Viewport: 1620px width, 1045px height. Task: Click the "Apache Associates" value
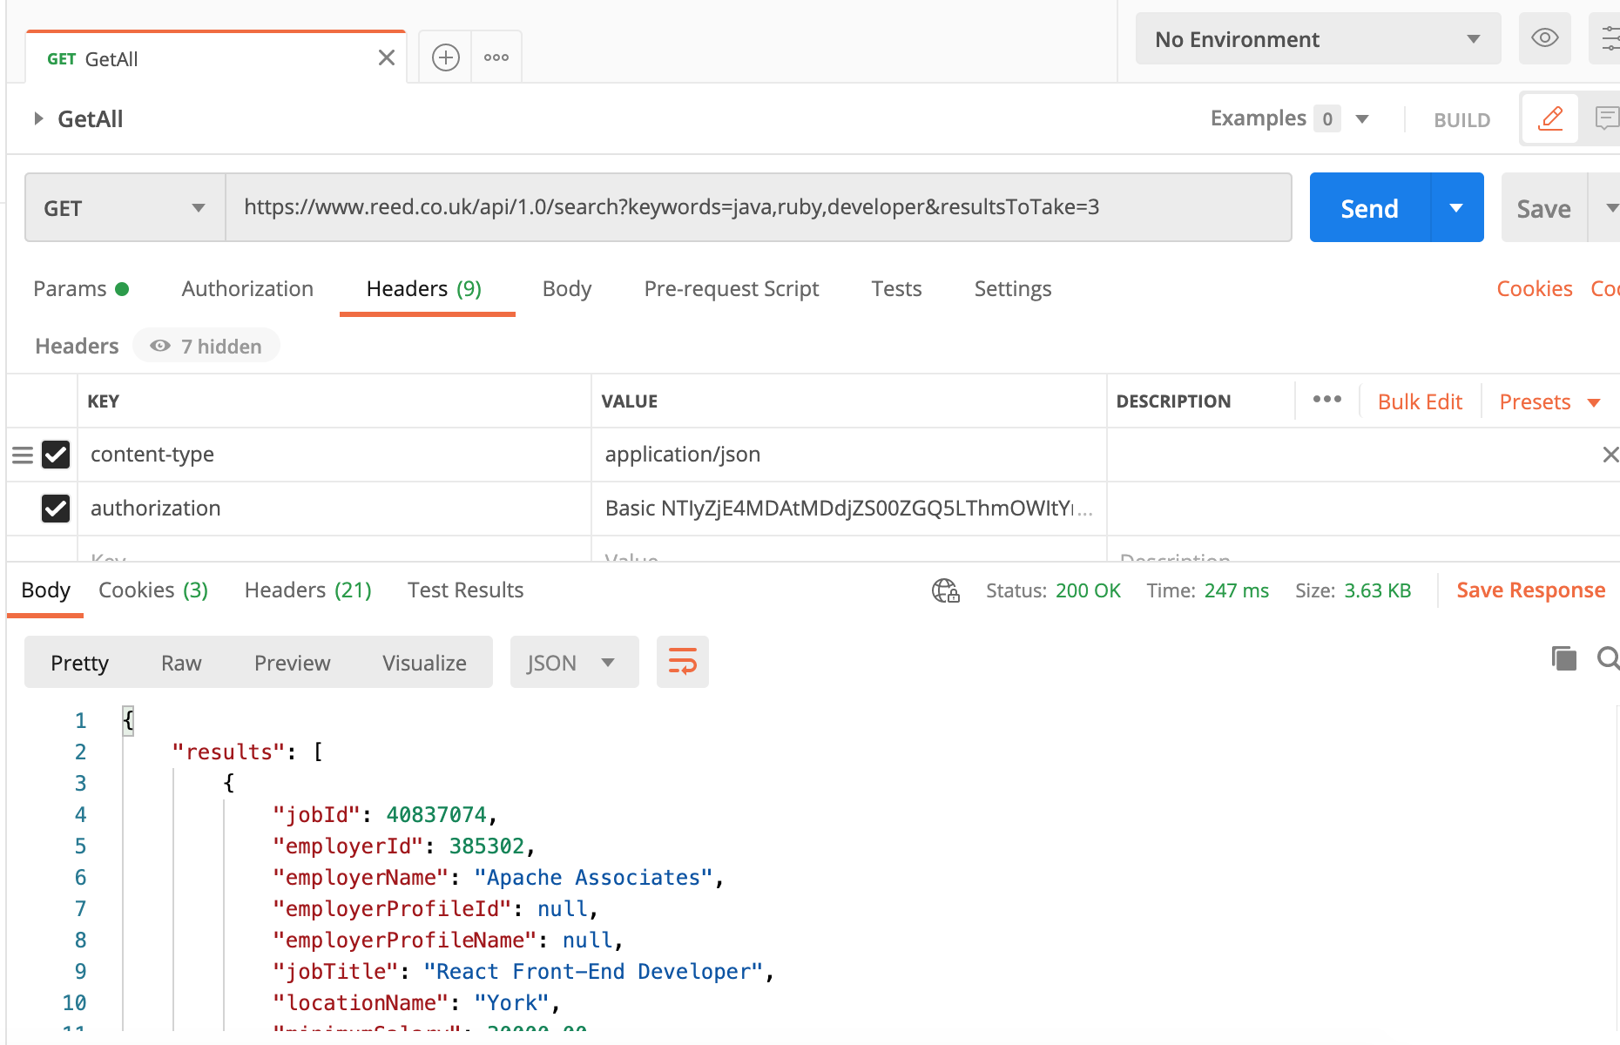coord(593,877)
